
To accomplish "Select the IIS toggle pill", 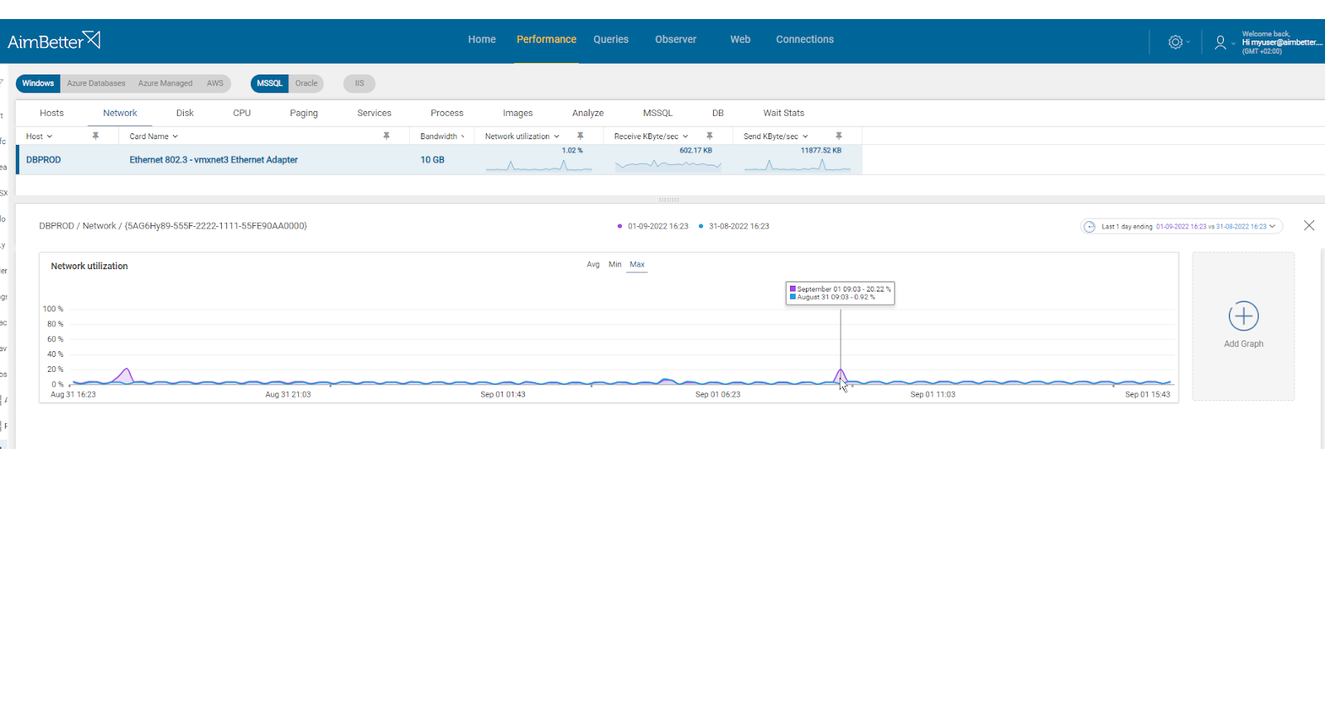I will [359, 84].
